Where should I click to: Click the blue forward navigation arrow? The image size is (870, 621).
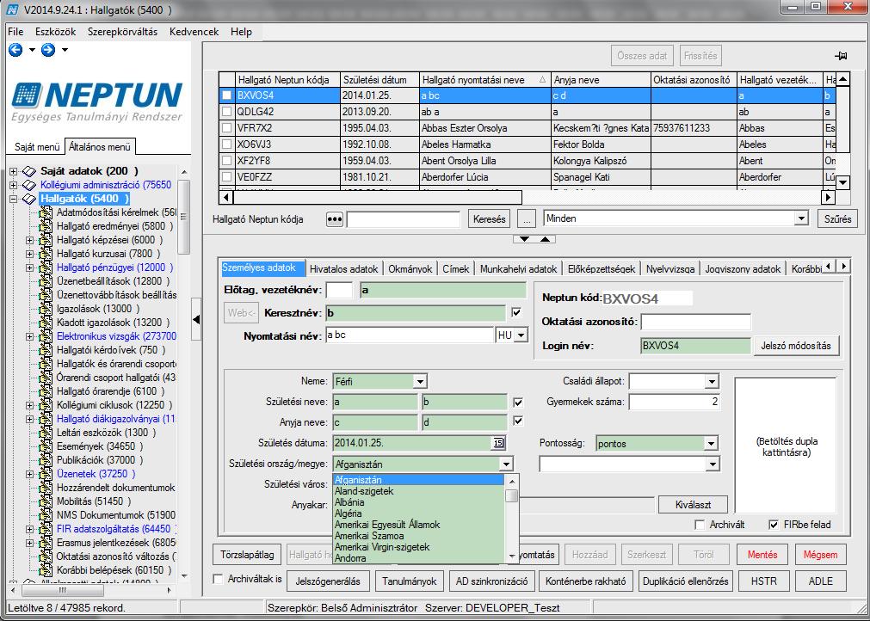point(48,50)
